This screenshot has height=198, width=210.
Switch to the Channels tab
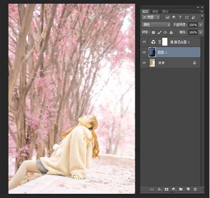(155, 12)
